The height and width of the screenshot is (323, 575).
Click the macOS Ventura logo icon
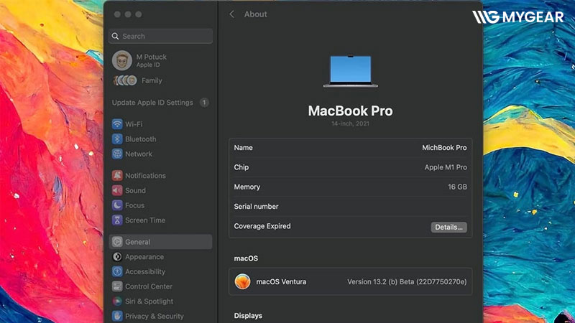[x=242, y=281]
